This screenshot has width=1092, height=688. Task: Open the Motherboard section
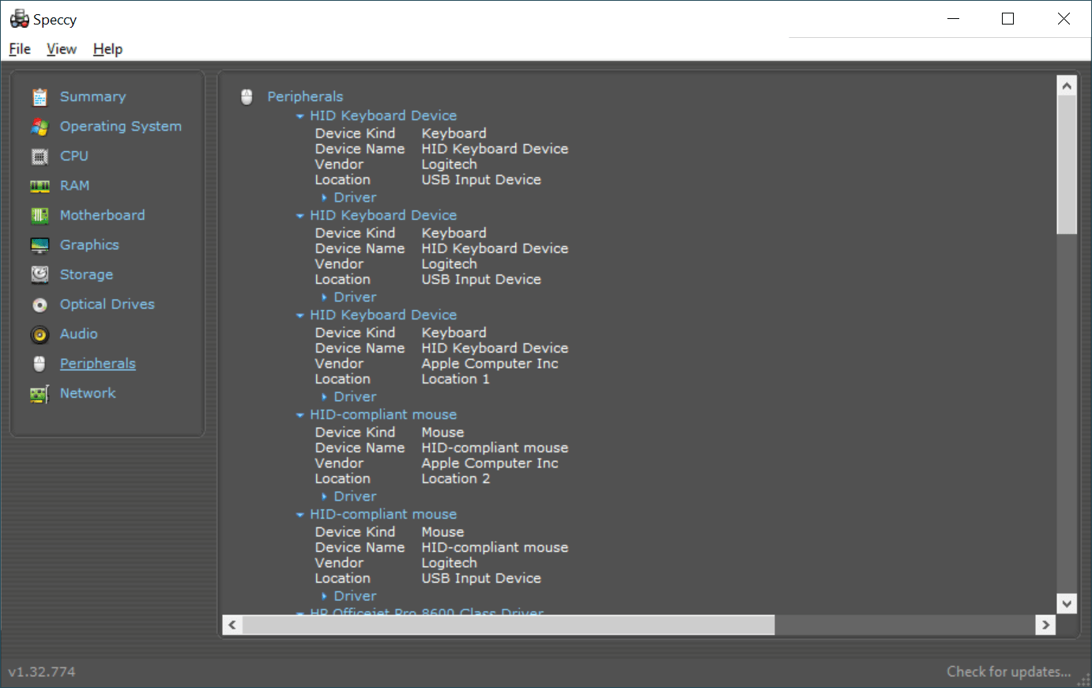pos(103,215)
